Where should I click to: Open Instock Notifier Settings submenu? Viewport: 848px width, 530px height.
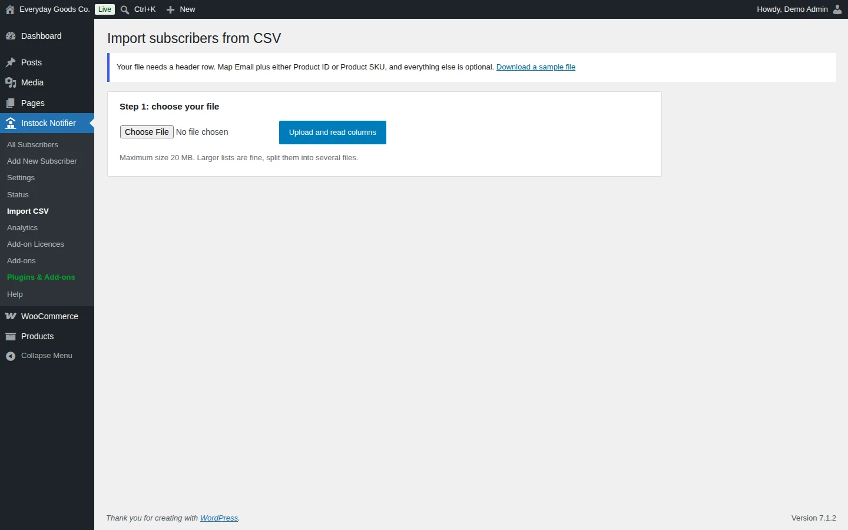[21, 178]
